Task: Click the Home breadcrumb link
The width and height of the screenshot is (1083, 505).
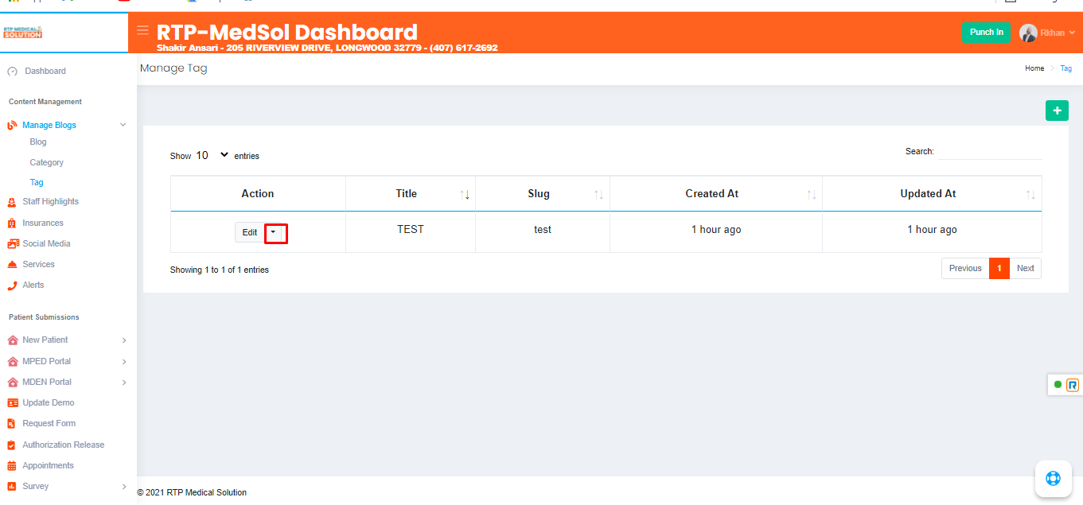Action: point(1034,68)
